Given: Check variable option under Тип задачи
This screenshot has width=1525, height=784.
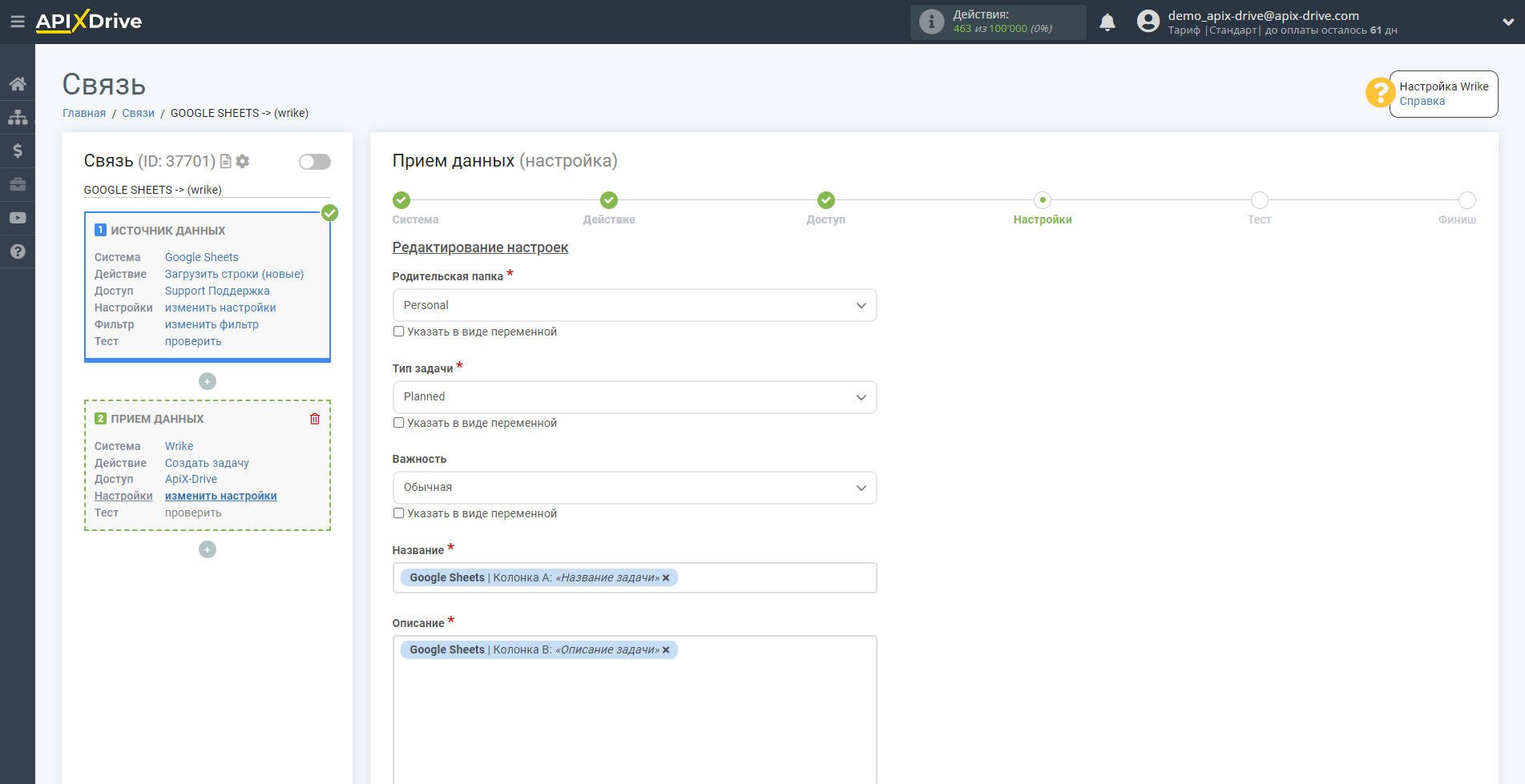Looking at the screenshot, I should (x=398, y=423).
